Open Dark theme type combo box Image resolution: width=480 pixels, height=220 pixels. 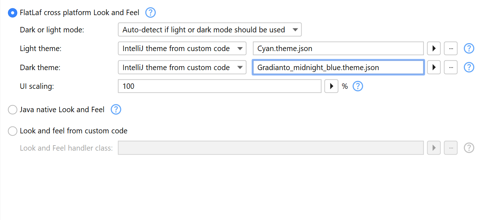(x=182, y=67)
